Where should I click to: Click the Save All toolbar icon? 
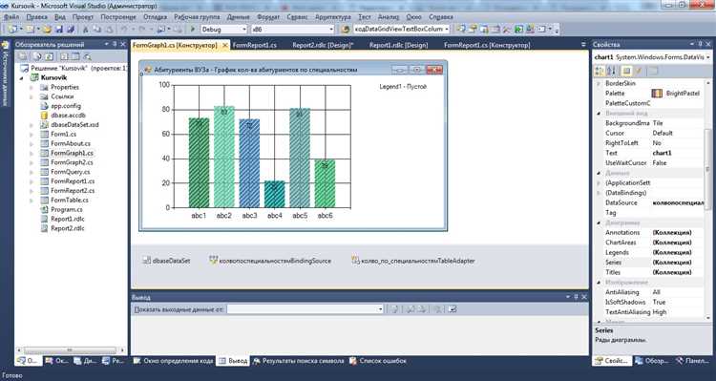pyautogui.click(x=71, y=30)
